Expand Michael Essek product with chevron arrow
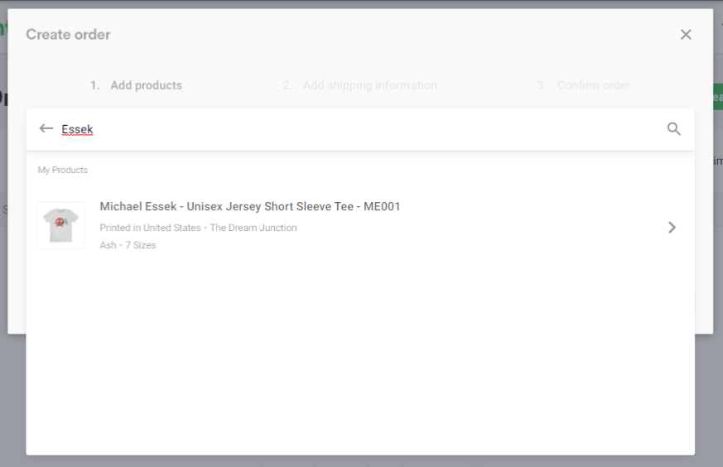Screen dimensions: 723x467 672,227
